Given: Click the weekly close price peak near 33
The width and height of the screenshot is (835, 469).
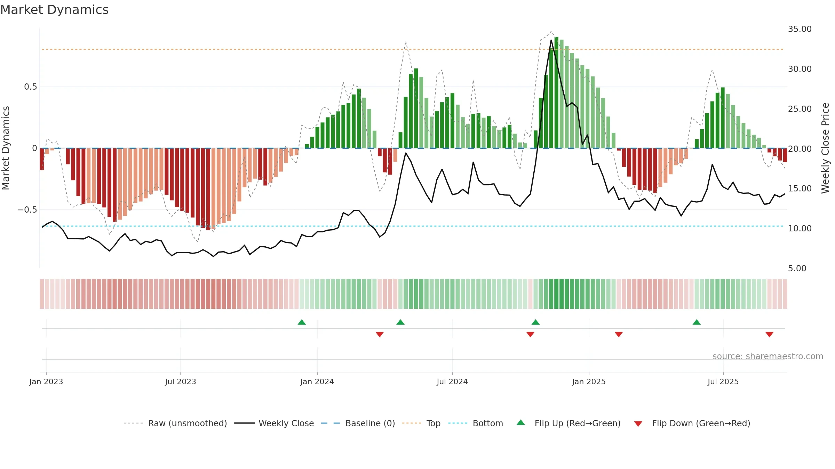Looking at the screenshot, I should click(x=551, y=40).
